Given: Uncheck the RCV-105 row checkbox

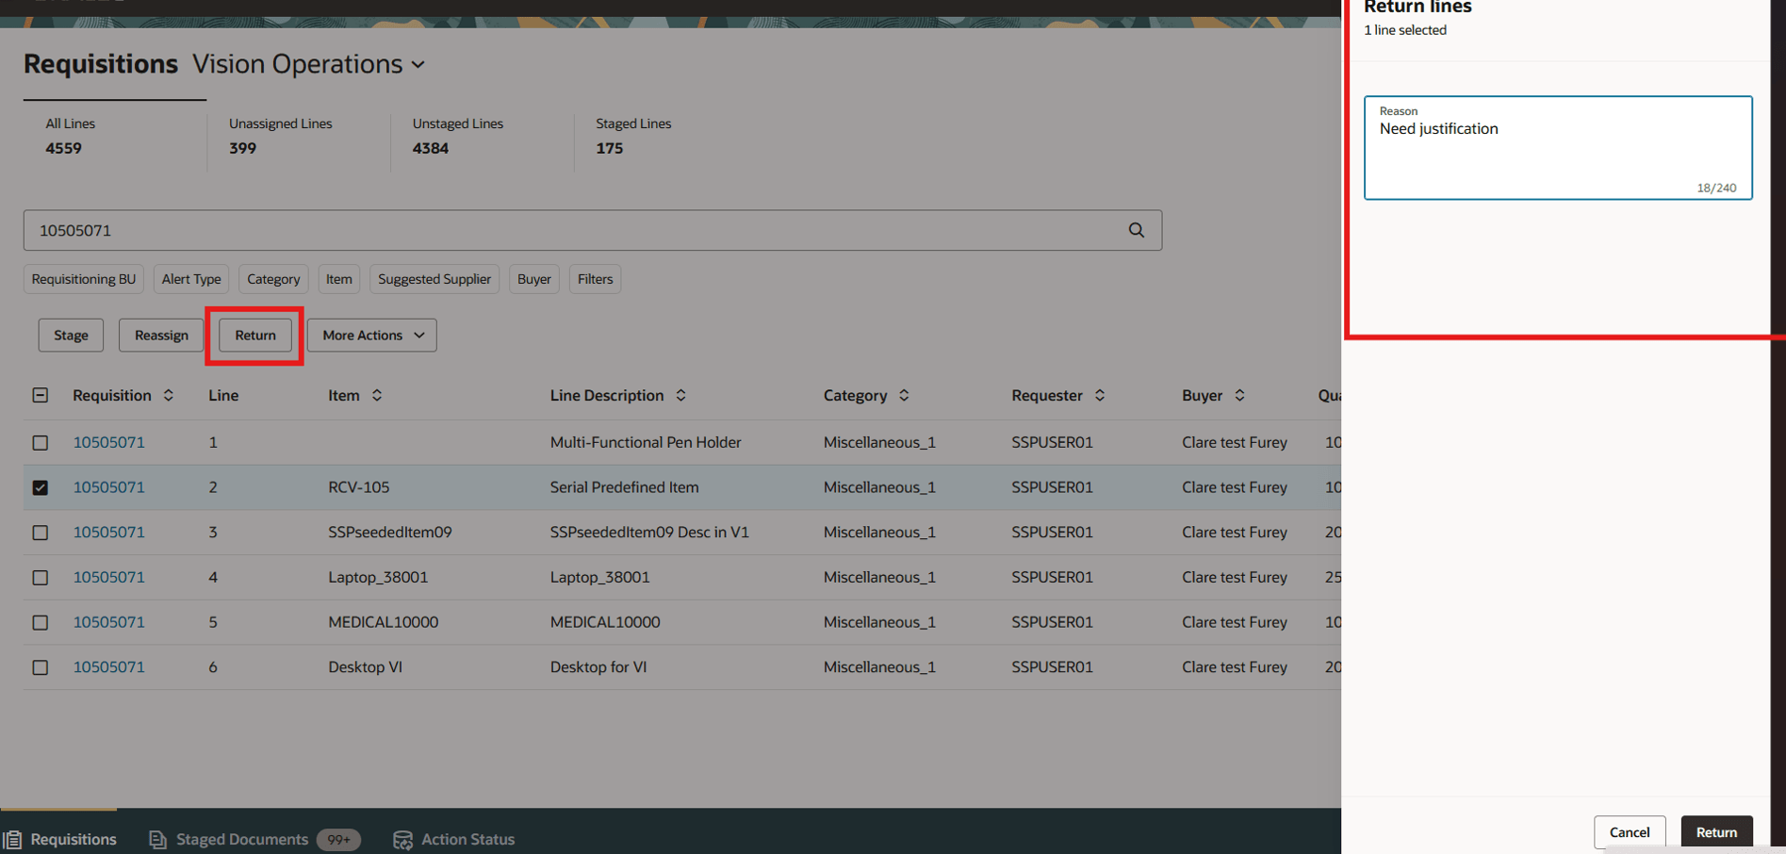Looking at the screenshot, I should 41,487.
